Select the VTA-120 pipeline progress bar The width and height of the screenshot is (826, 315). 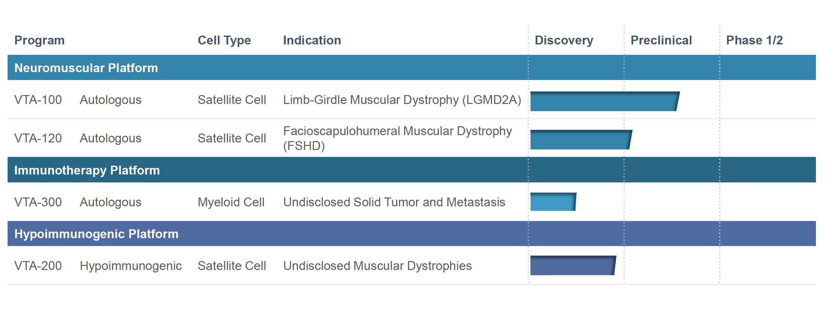580,140
